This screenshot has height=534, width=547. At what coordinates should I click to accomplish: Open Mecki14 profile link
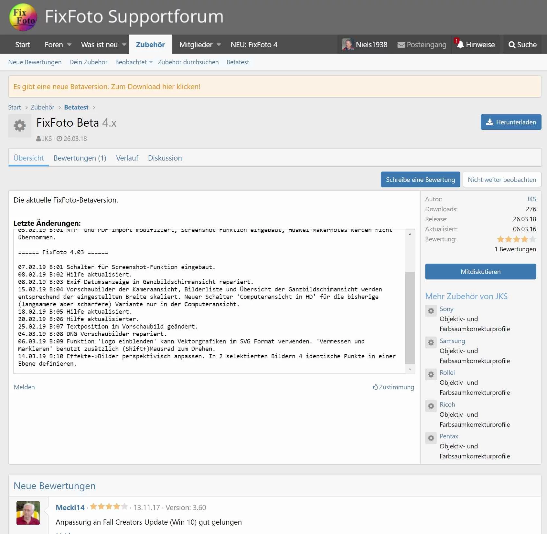pyautogui.click(x=70, y=508)
